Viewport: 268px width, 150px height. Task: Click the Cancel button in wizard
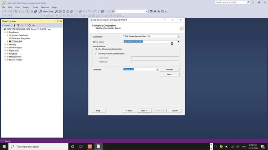[x=175, y=111]
